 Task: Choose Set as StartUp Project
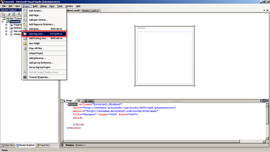[44, 67]
